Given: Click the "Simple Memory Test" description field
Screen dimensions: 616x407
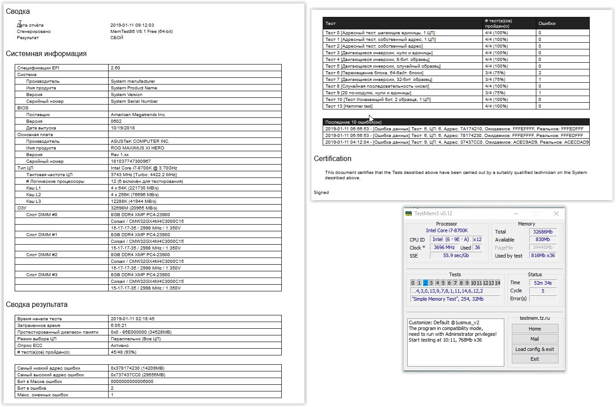Looking at the screenshot, I should click(x=455, y=299).
